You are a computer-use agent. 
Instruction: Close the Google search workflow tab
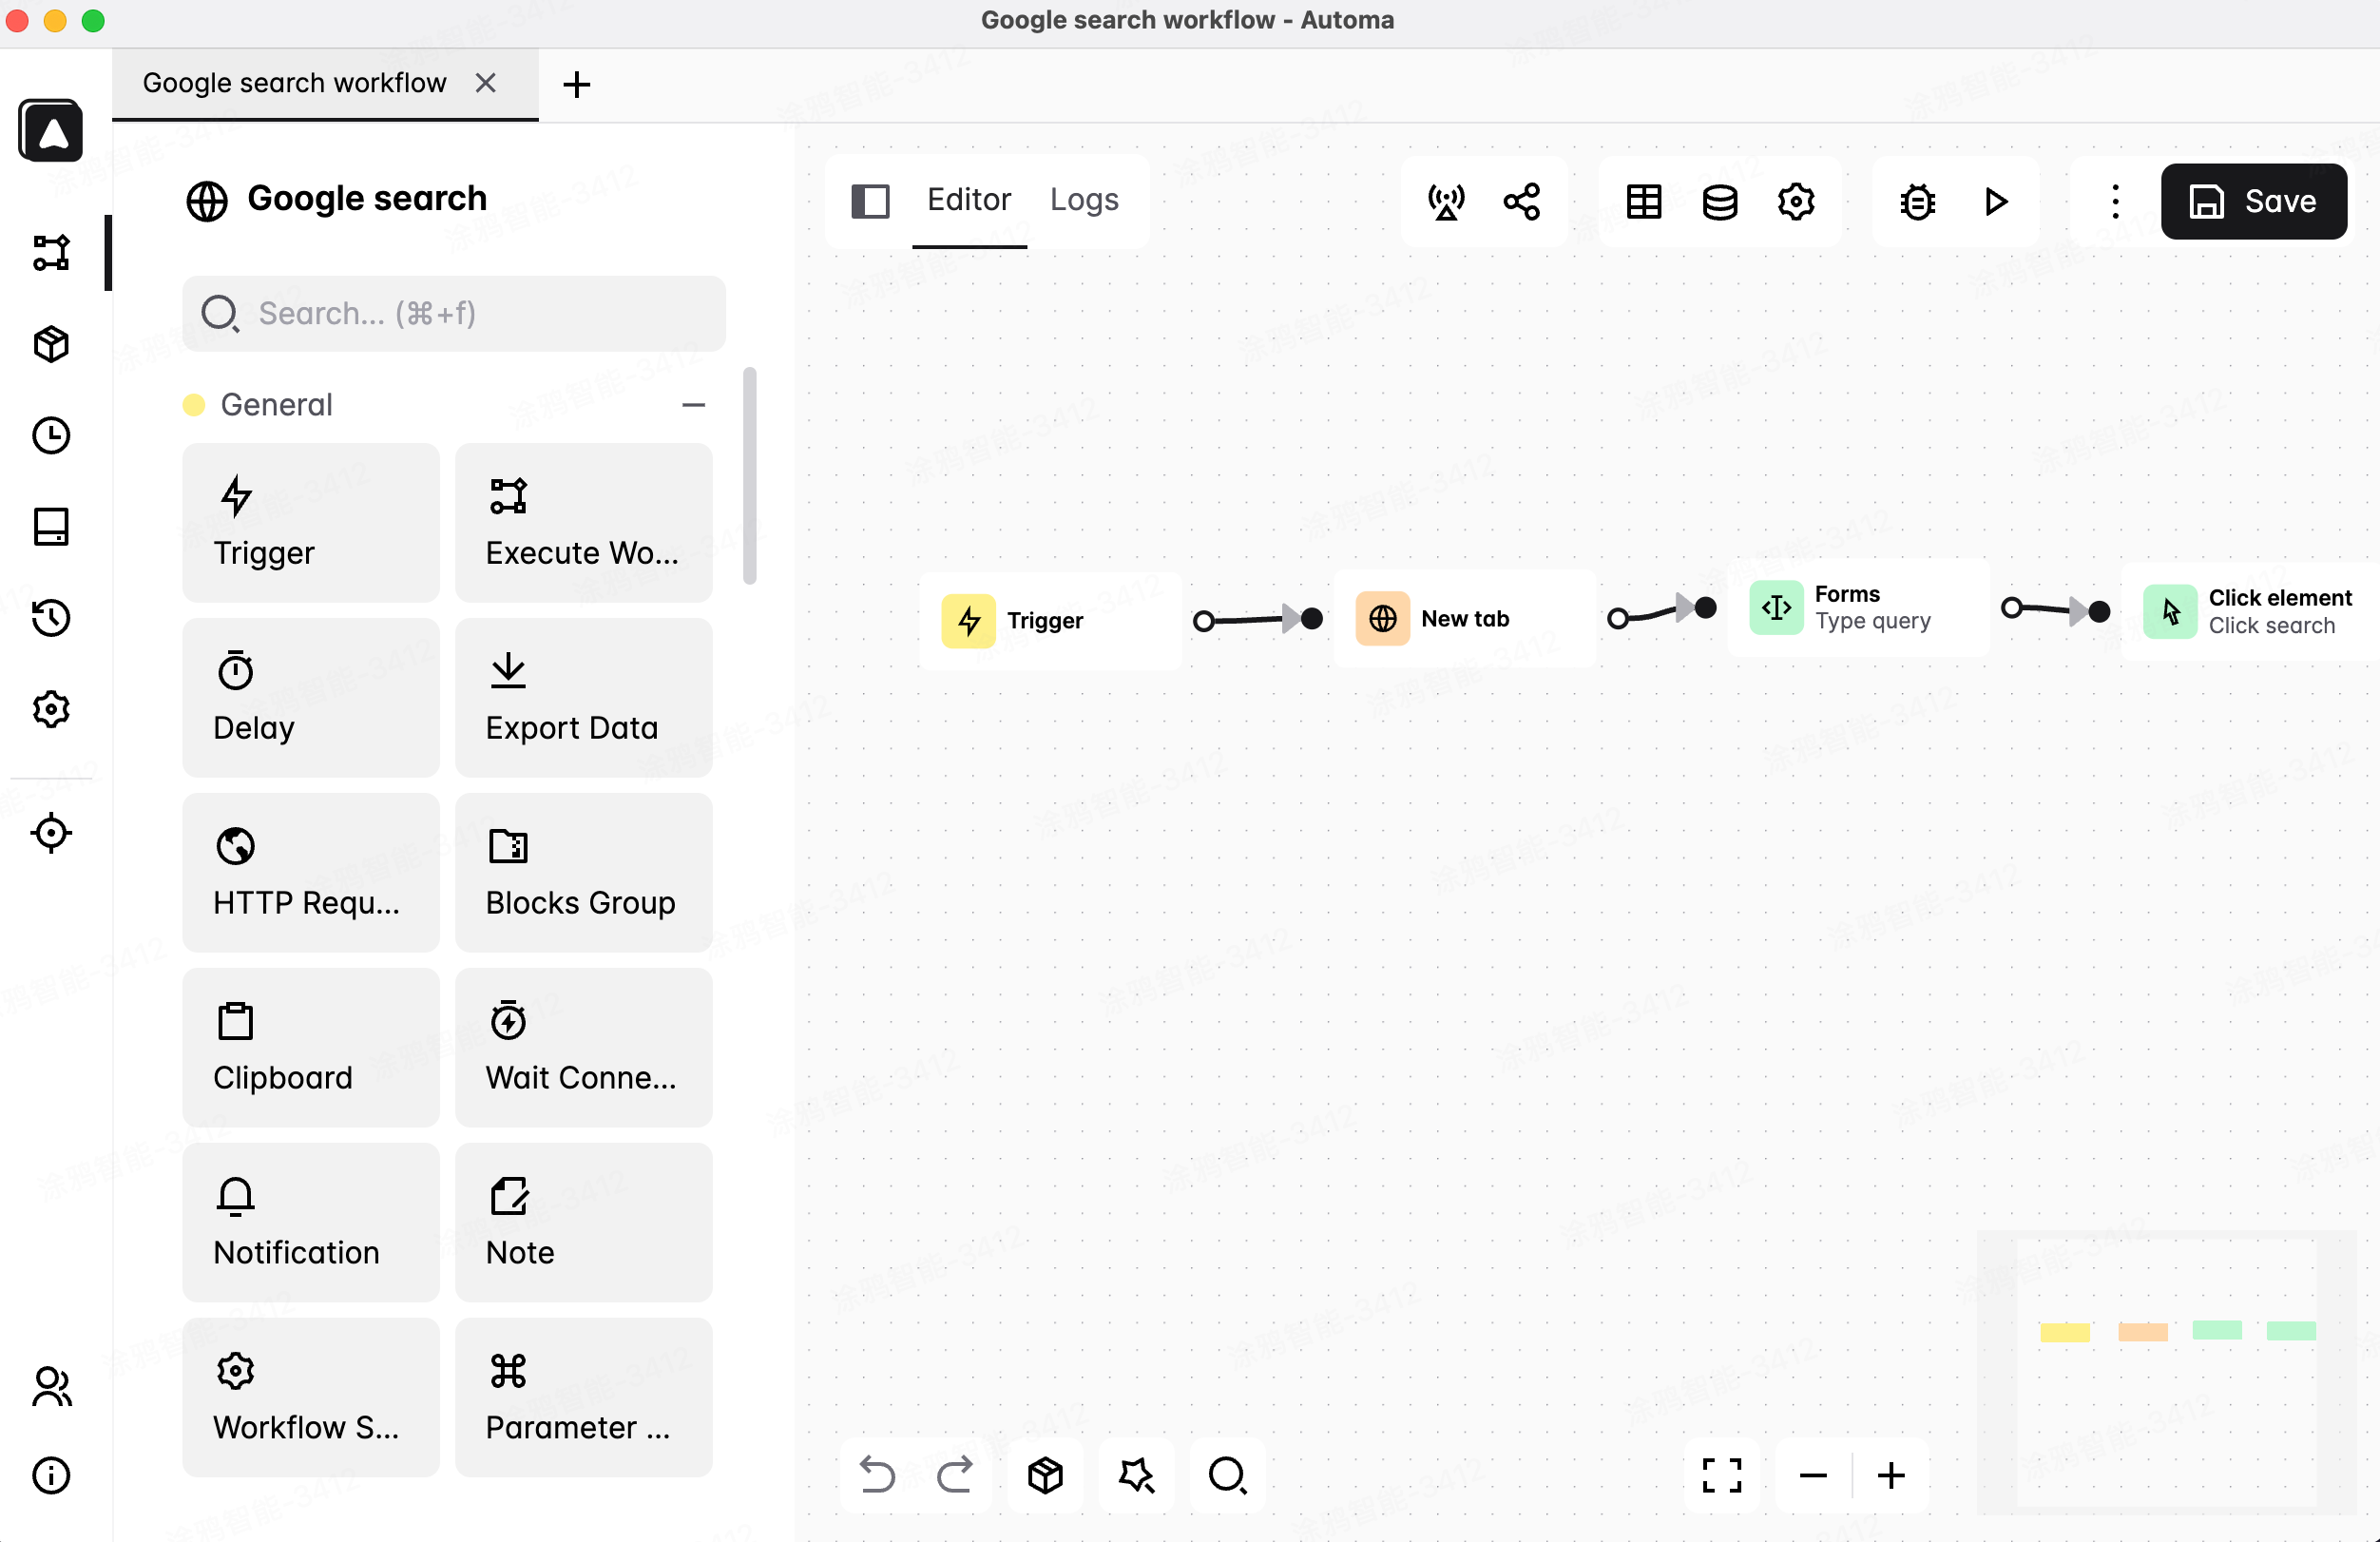[486, 83]
